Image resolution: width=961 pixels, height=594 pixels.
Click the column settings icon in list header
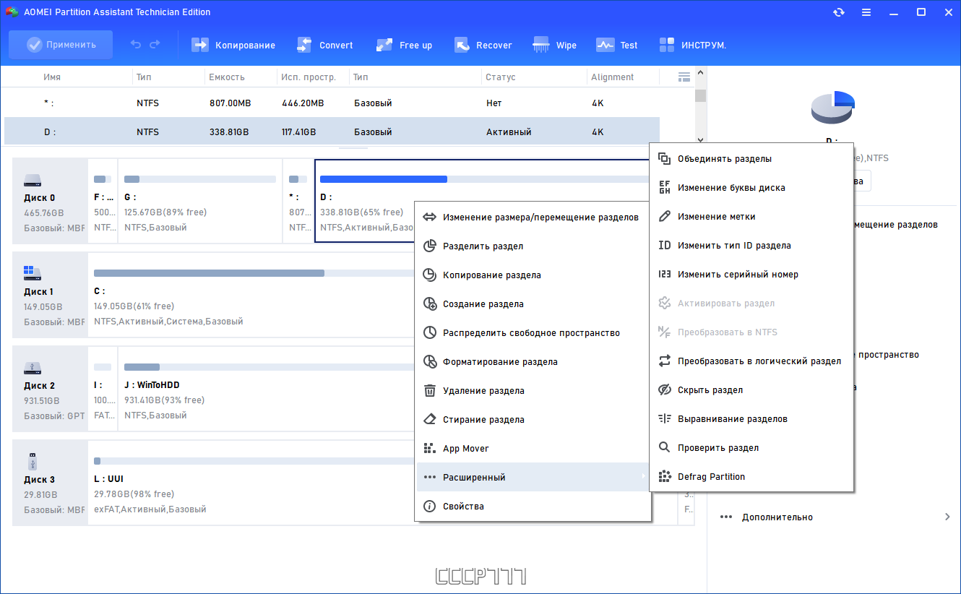point(684,77)
